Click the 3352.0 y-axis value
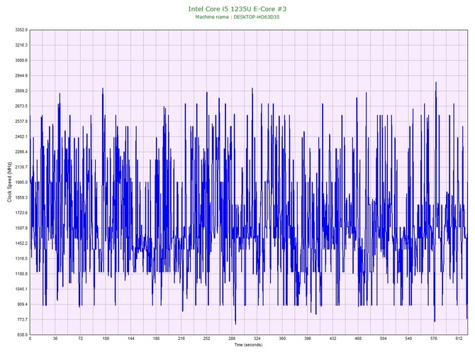 (21, 30)
